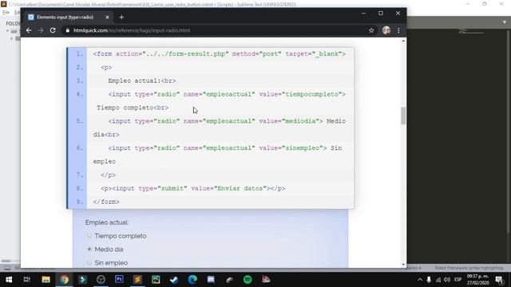This screenshot has width=511, height=287.
Task: Open network settings tray icon
Action: 438,280
